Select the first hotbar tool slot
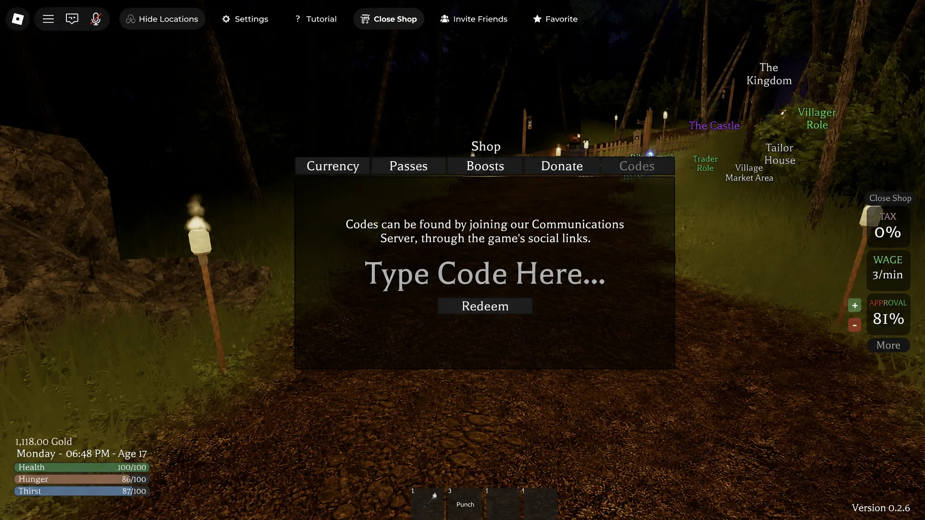This screenshot has height=520, width=925. tap(428, 504)
